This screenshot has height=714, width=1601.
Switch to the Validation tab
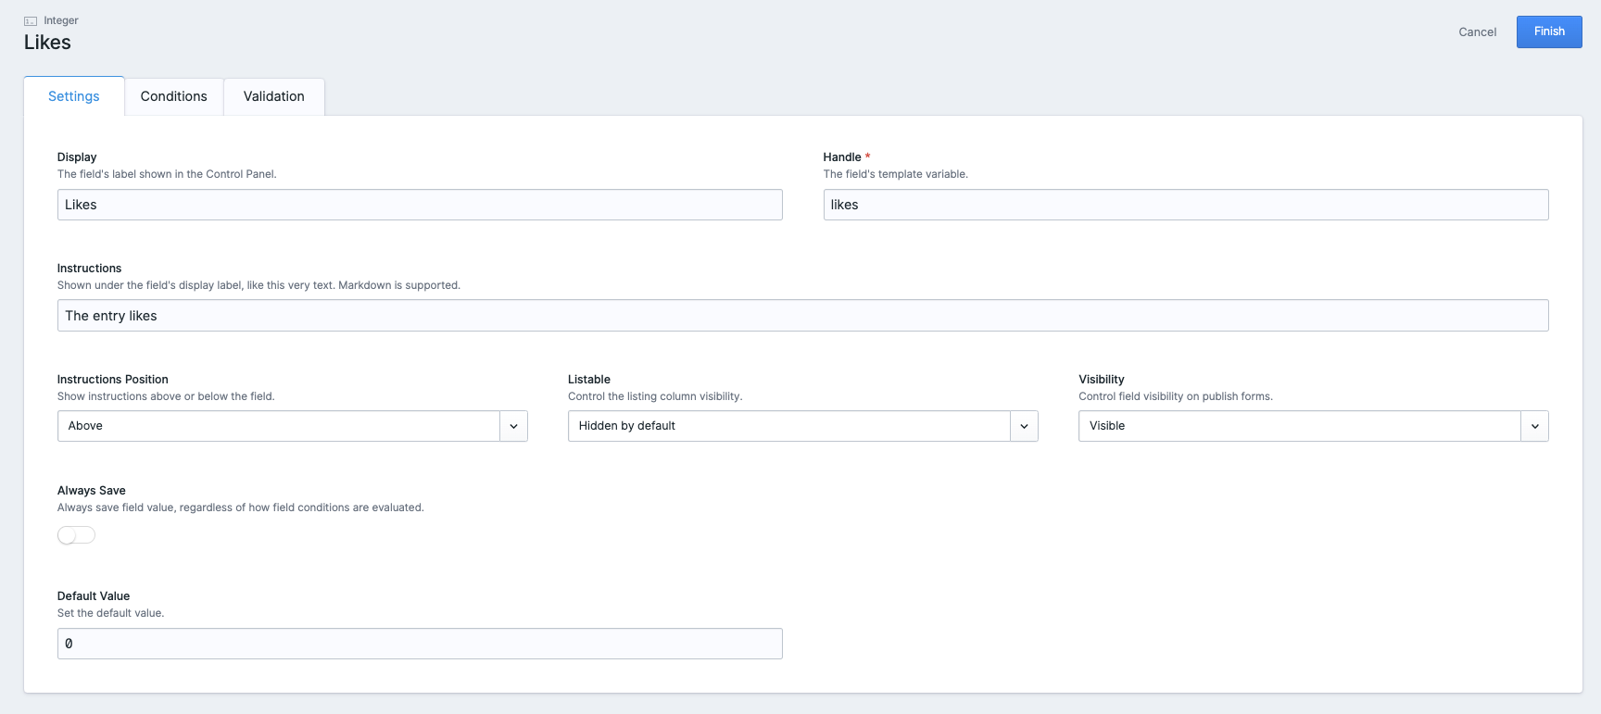[x=273, y=96]
